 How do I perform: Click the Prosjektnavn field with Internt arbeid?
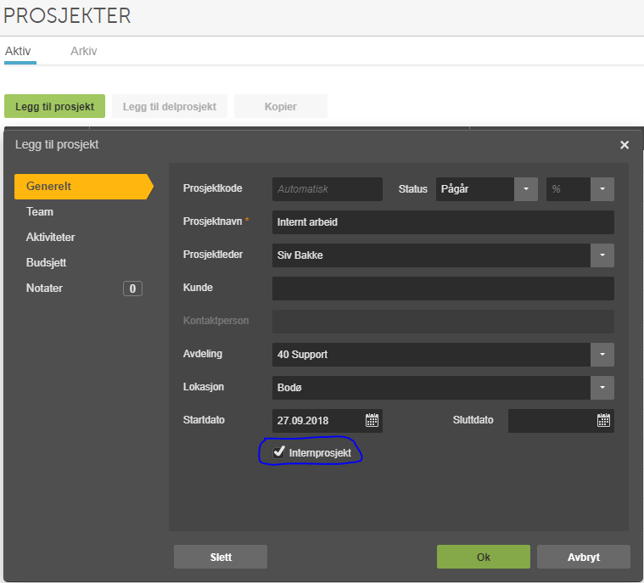(x=443, y=222)
